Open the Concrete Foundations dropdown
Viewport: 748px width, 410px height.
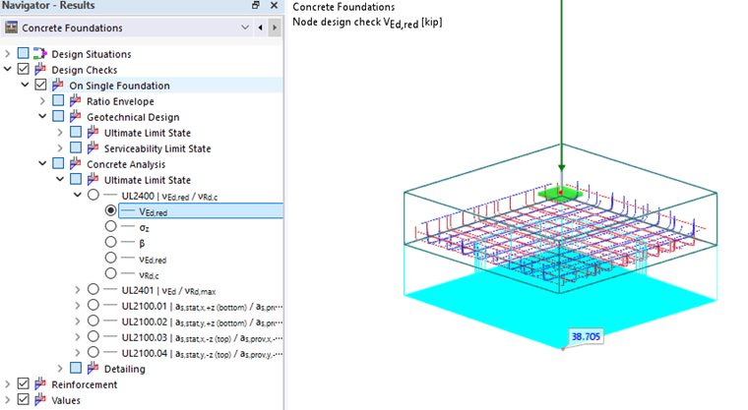[245, 28]
